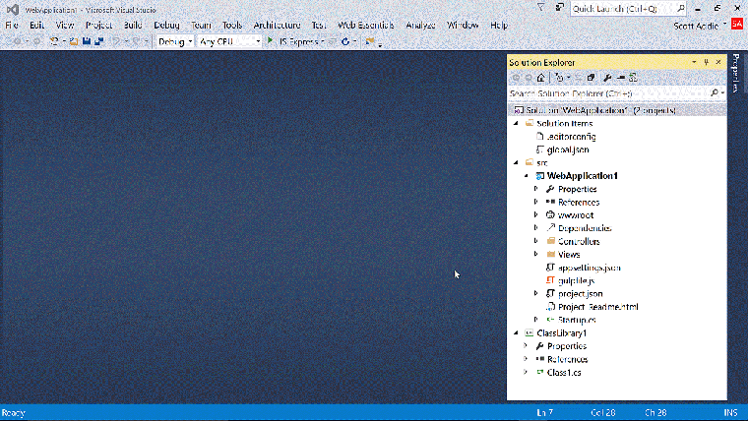Select Properties under WebApplication1
Screen dimensions: 748x421
point(577,189)
